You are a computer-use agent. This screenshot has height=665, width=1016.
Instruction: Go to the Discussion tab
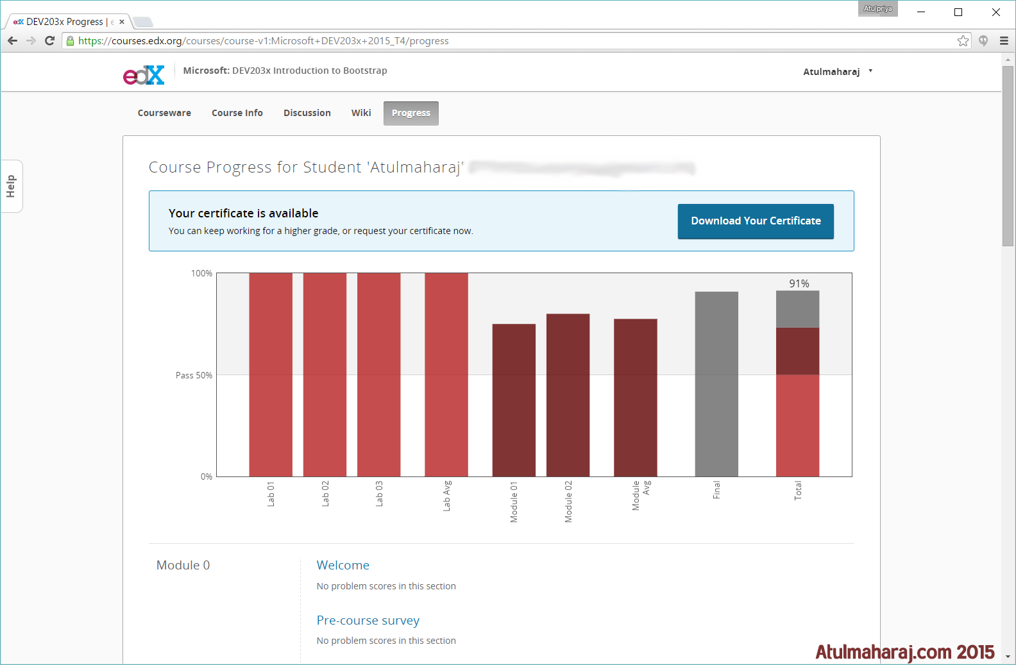point(307,113)
